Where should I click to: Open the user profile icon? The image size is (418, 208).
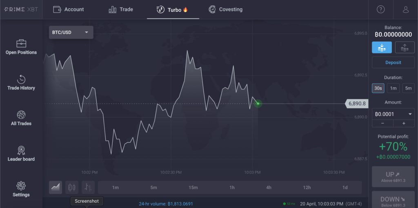click(x=405, y=9)
